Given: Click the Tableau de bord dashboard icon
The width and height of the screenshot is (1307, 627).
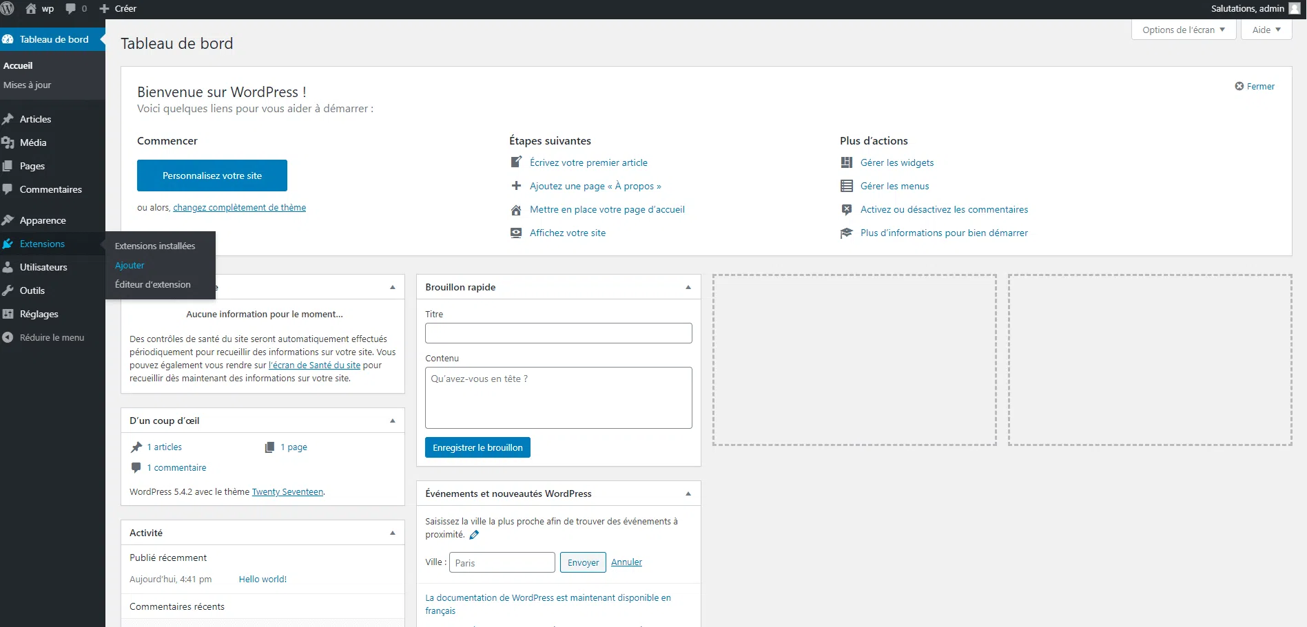Looking at the screenshot, I should click(8, 39).
